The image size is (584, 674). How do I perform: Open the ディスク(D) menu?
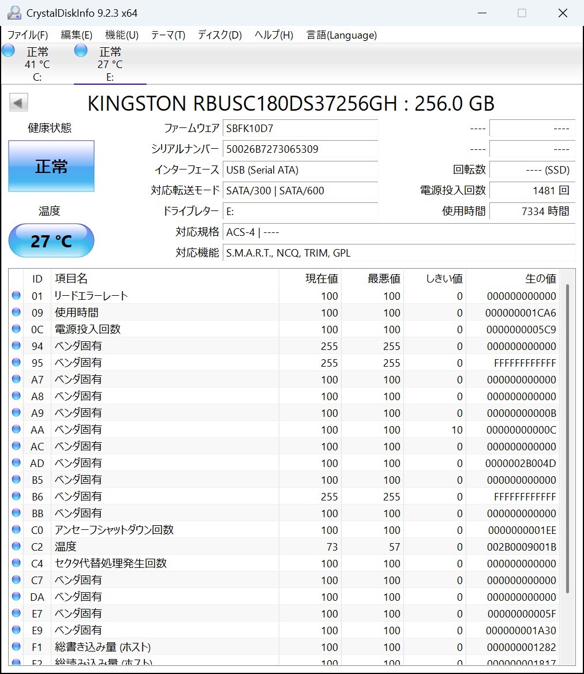click(x=219, y=35)
